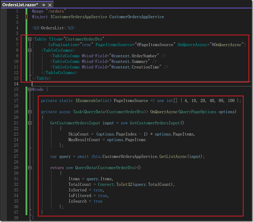Collapse the OnQueryAsync method at line 19
Viewport: 253px width, 222px height.
tap(30, 112)
